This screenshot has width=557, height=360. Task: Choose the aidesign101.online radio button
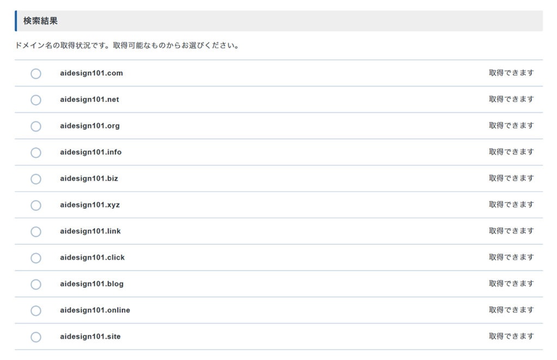pyautogui.click(x=36, y=311)
